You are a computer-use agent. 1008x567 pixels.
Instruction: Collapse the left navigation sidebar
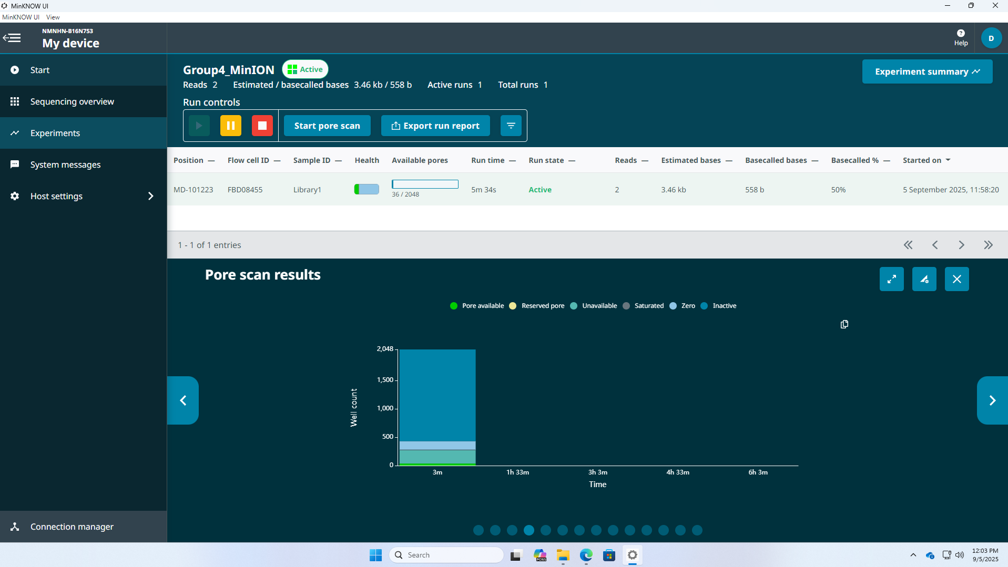pos(12,38)
